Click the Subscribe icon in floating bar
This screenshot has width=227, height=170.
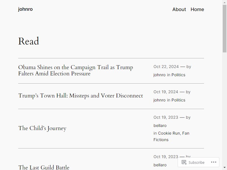pos(184,162)
